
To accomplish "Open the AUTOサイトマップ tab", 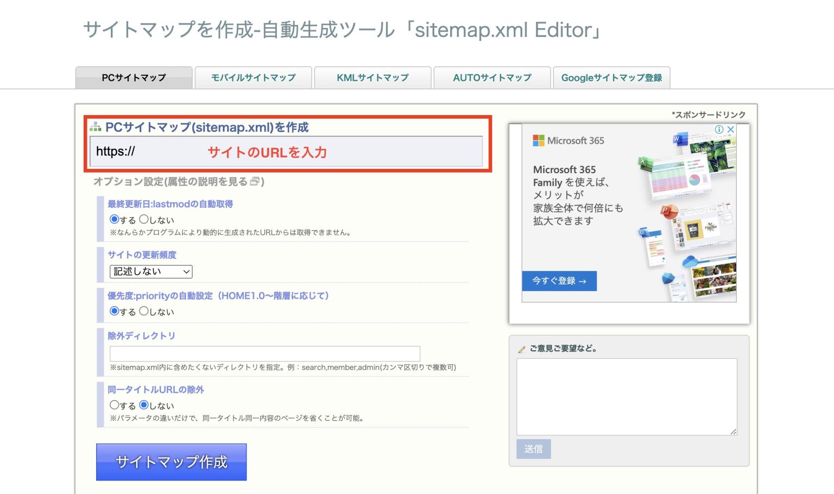I will coord(492,78).
